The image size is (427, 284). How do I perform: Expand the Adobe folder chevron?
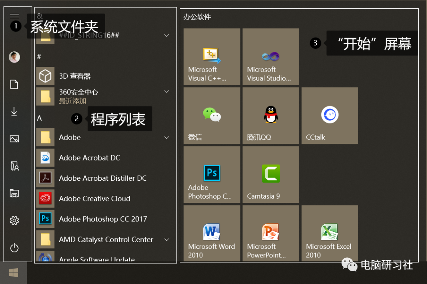pos(167,138)
